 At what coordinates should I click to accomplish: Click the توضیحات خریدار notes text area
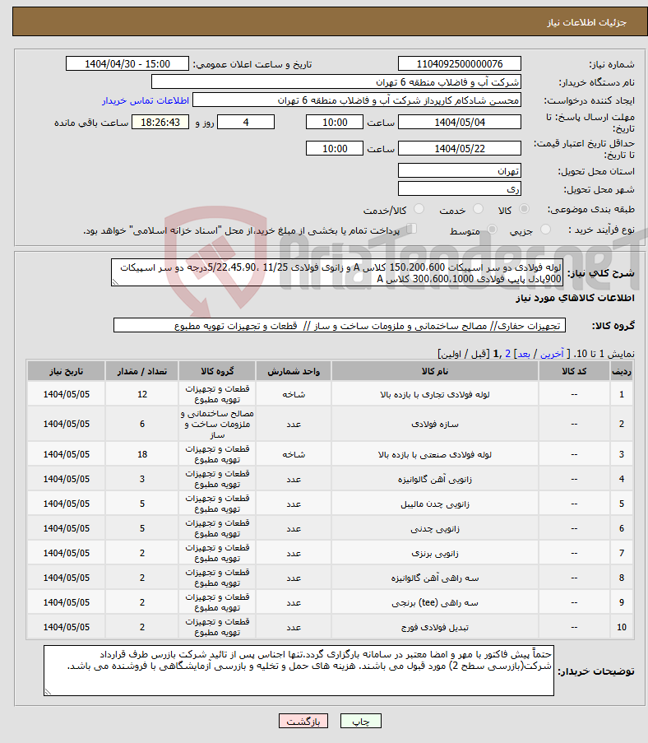pos(299,671)
